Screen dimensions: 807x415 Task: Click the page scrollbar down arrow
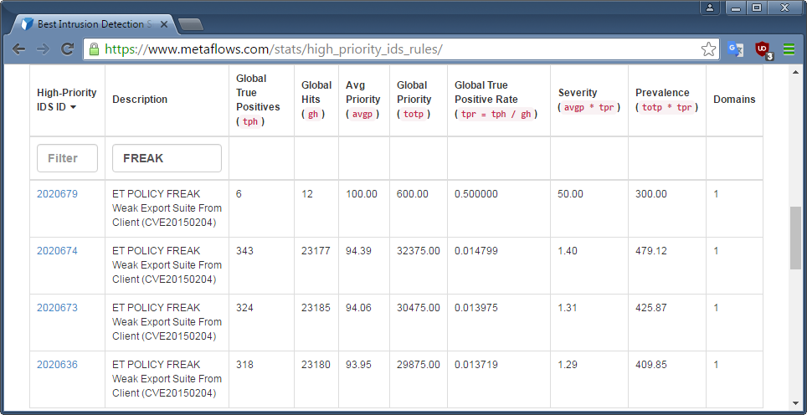(795, 403)
